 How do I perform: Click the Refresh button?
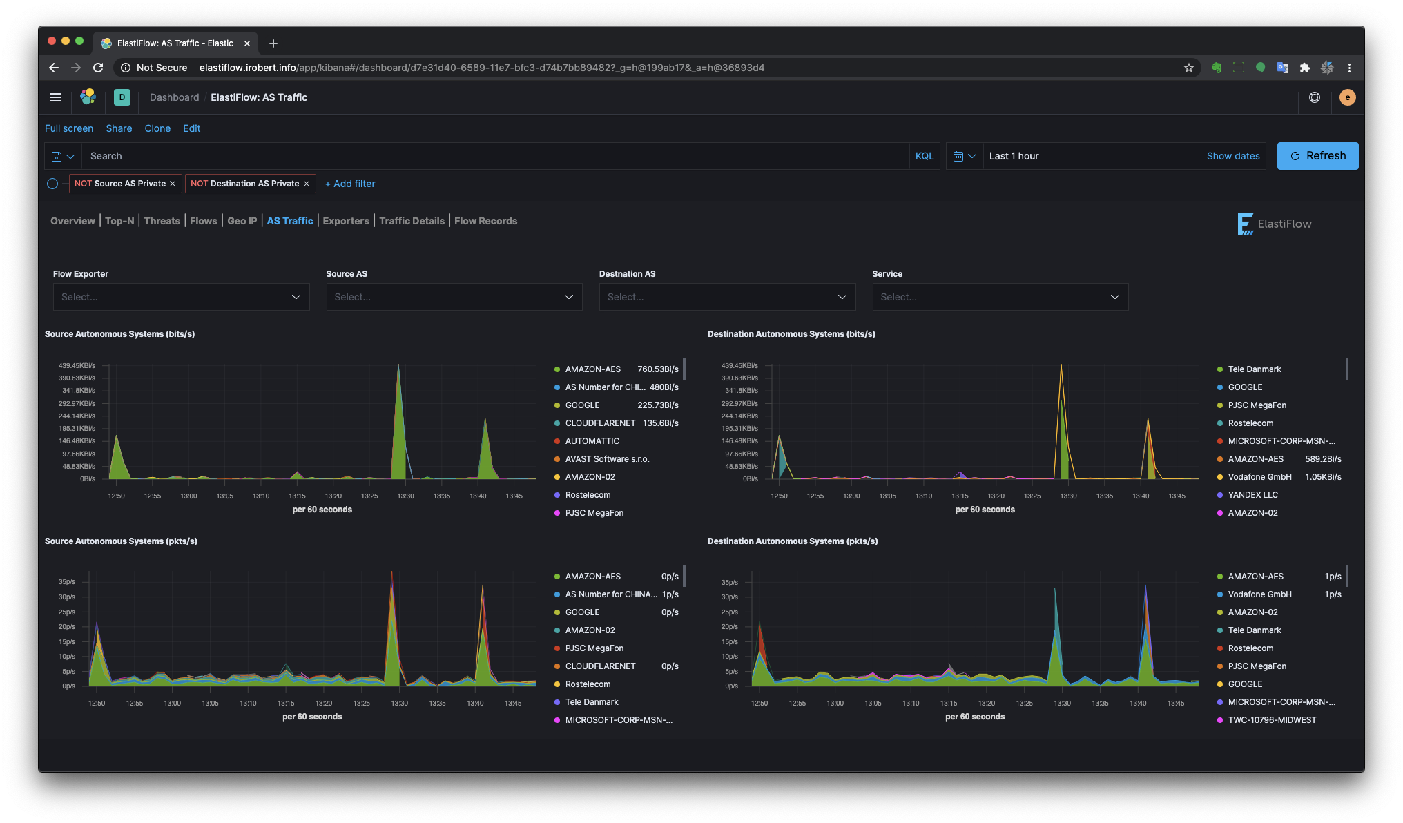(x=1317, y=156)
